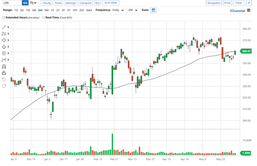Enable the magnet snap tool
257x166 pixels.
point(4,66)
